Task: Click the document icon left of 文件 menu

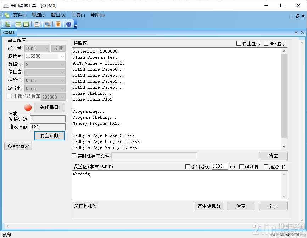Action: click(x=7, y=15)
